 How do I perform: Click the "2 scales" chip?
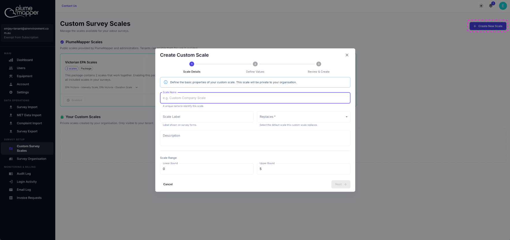[x=72, y=69]
